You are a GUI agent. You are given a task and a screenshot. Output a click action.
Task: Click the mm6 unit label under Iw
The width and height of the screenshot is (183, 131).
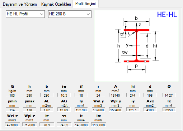98,120
